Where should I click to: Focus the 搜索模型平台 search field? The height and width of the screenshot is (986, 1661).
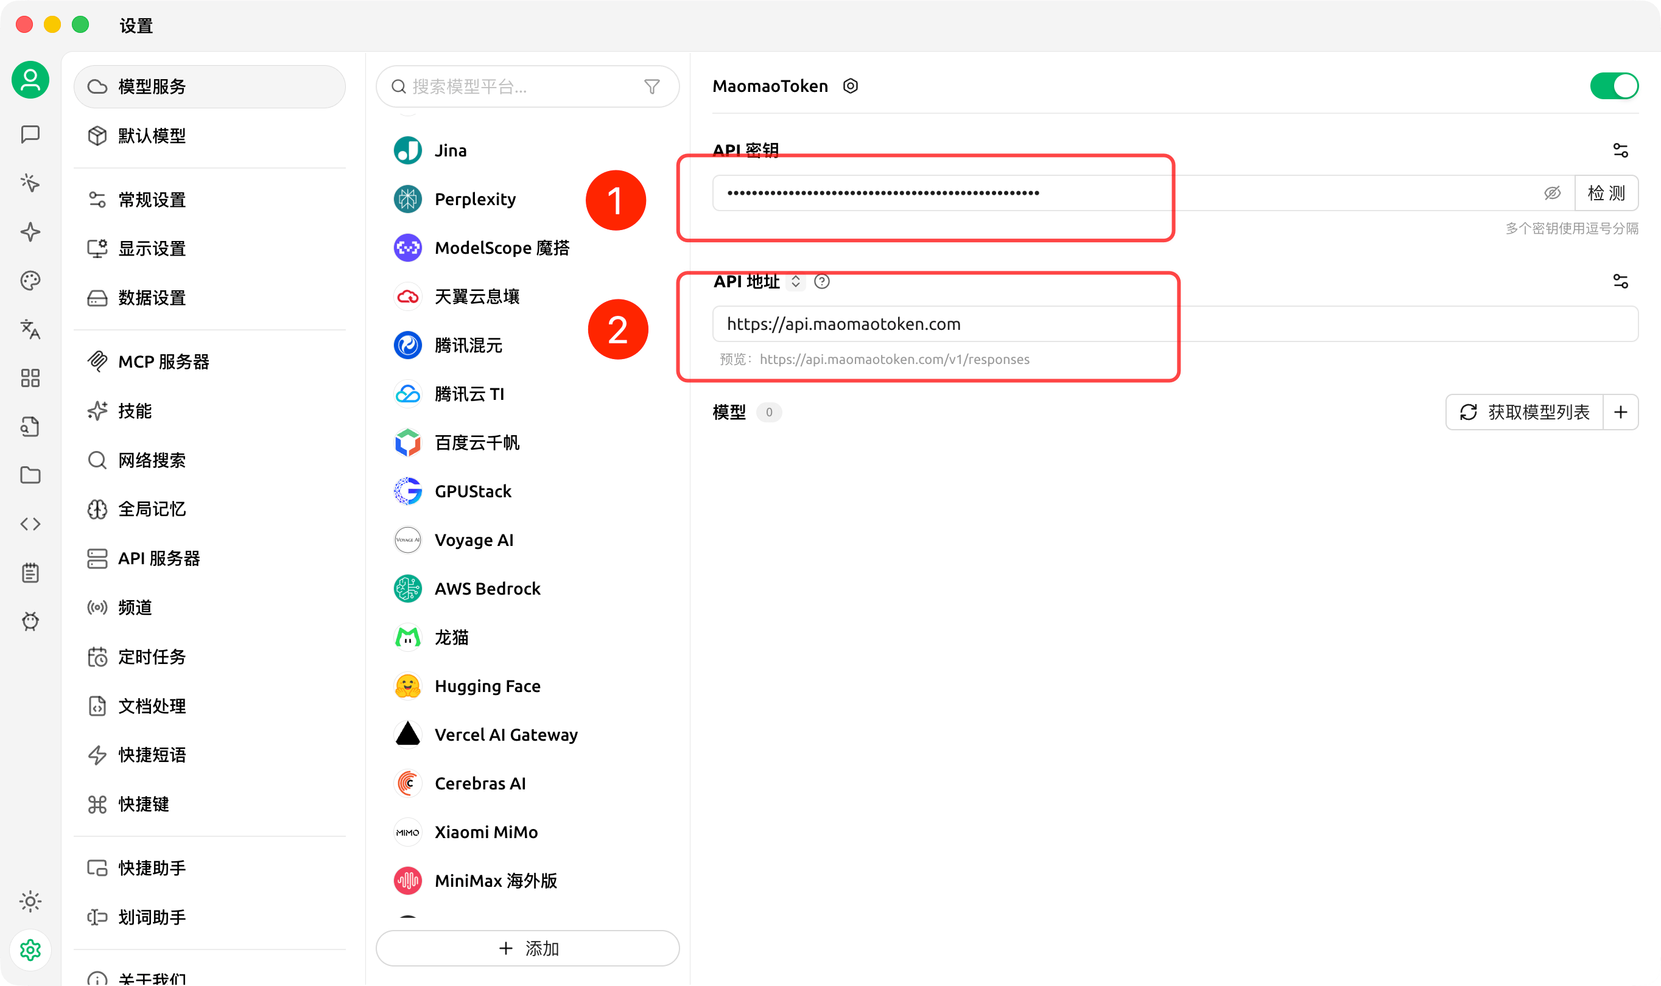[528, 86]
